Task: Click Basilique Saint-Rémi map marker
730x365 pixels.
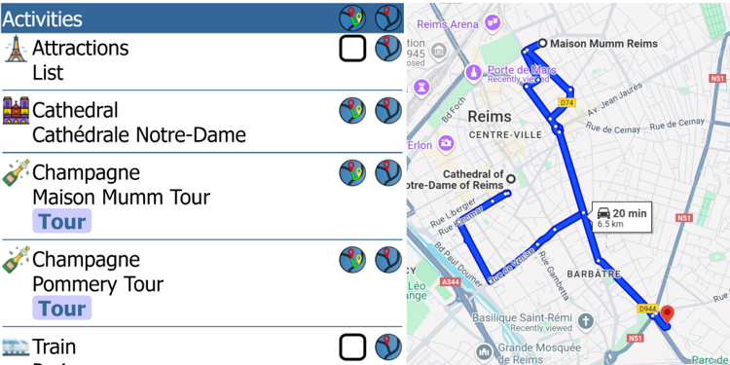Action: tap(586, 320)
